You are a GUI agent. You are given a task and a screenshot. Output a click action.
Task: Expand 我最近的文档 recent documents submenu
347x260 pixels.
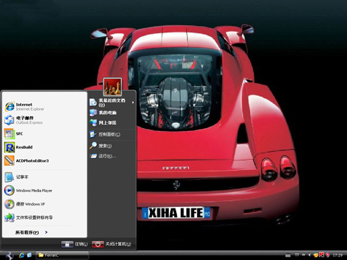[112, 103]
